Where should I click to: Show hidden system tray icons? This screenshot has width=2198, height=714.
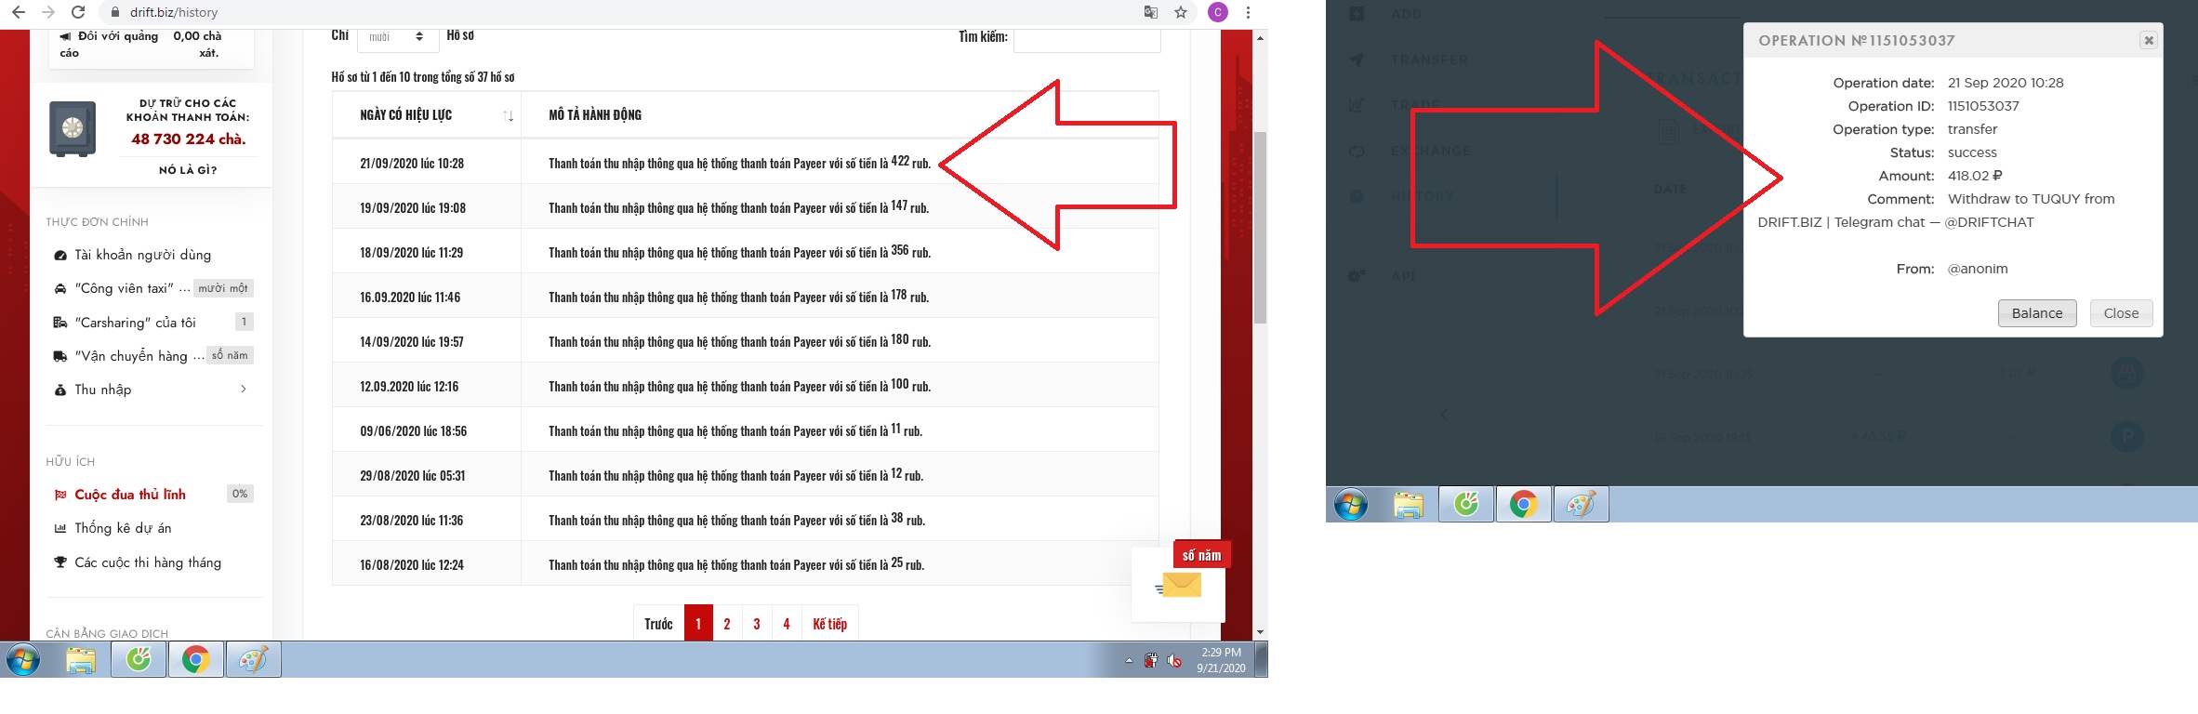tap(1129, 660)
